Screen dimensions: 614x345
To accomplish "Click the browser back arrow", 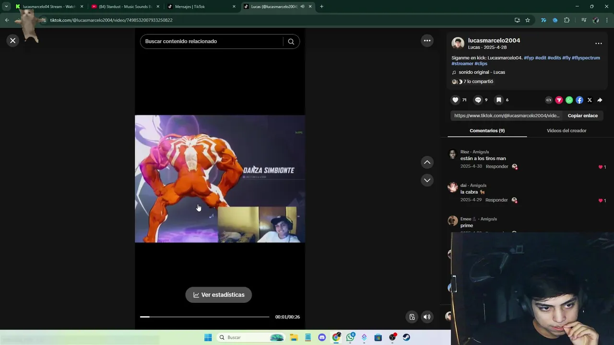I will click(7, 20).
